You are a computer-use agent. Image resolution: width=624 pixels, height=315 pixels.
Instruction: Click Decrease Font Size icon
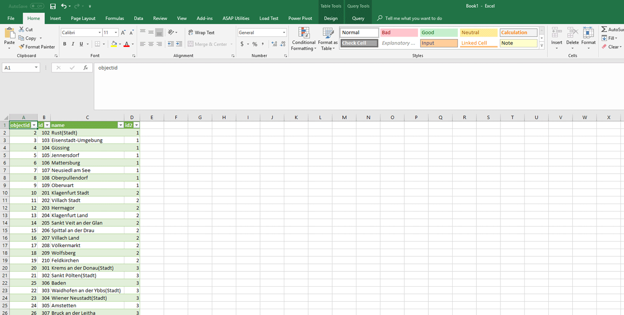(131, 32)
